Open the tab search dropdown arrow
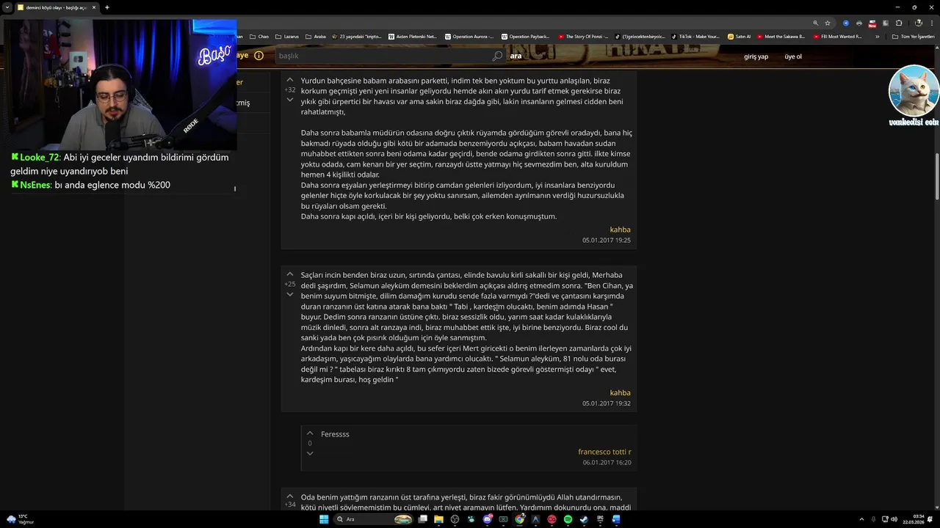The image size is (940, 528). pos(7,7)
